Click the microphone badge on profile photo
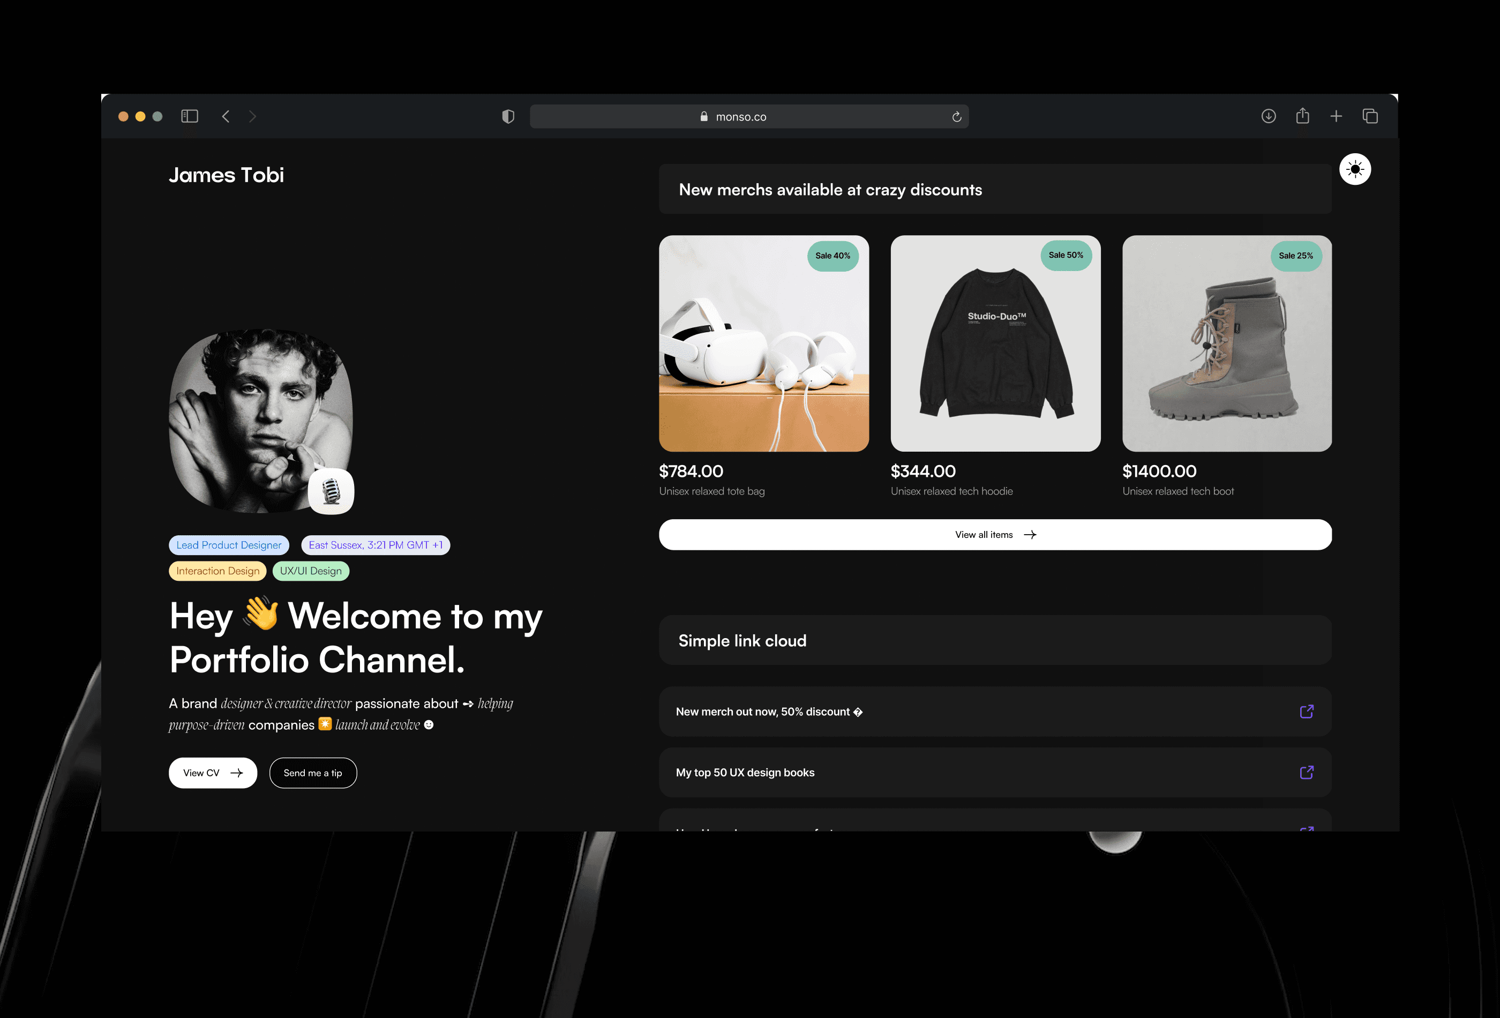 tap(331, 491)
